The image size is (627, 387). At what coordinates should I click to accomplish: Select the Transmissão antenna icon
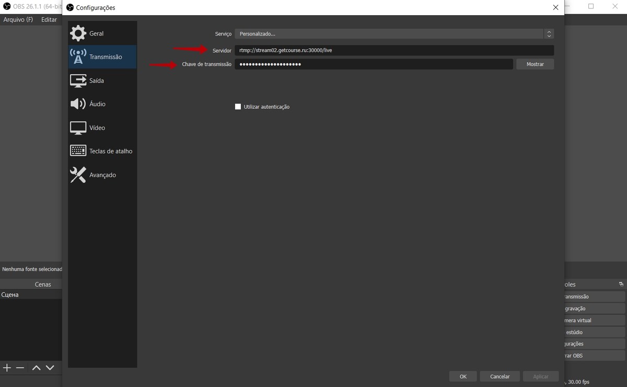point(78,57)
